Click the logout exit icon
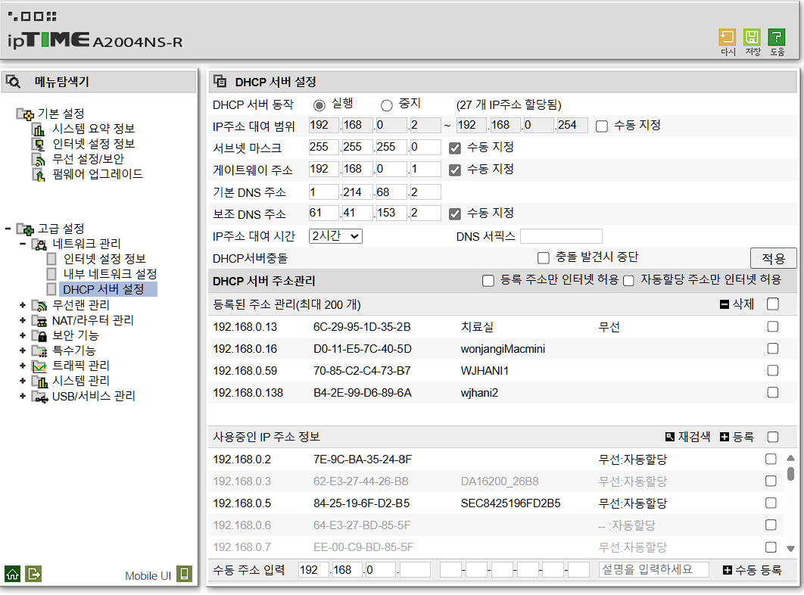The image size is (804, 595). pyautogui.click(x=33, y=574)
